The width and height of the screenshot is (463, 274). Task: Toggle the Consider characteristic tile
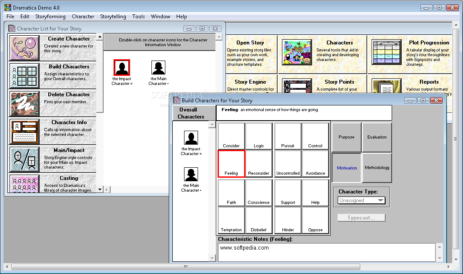231,136
